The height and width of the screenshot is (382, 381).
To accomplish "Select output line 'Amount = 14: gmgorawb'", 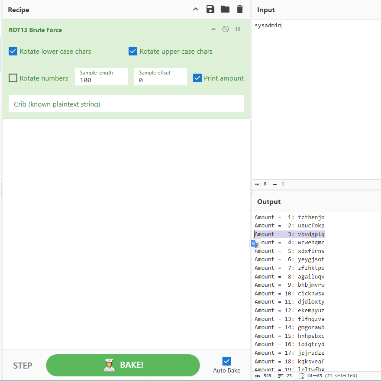I will [289, 327].
